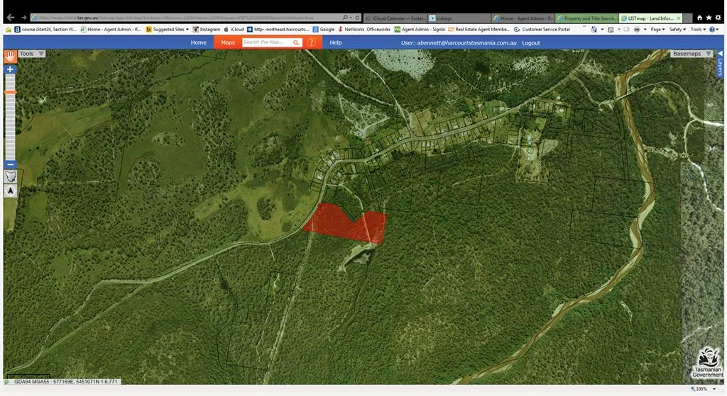Click the map search magnifier icon

pos(297,43)
